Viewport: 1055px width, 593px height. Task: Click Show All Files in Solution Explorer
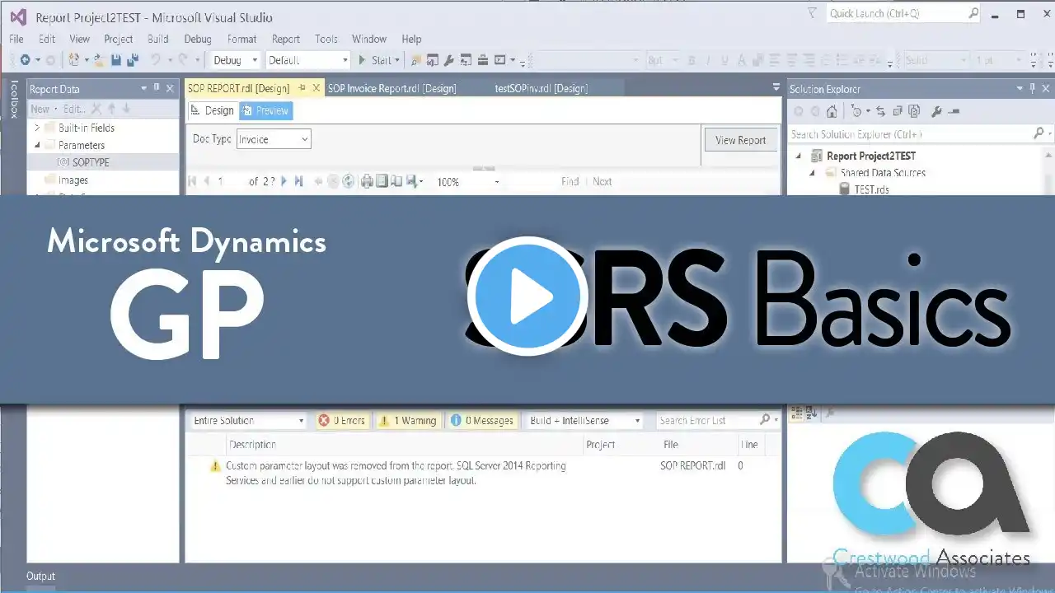click(x=914, y=111)
